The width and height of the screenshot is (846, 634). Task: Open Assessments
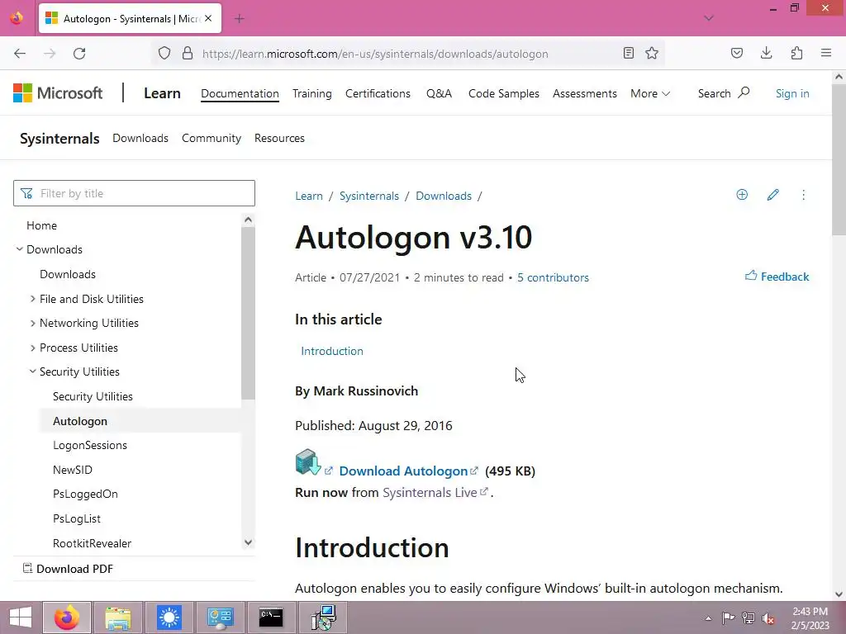coord(584,93)
